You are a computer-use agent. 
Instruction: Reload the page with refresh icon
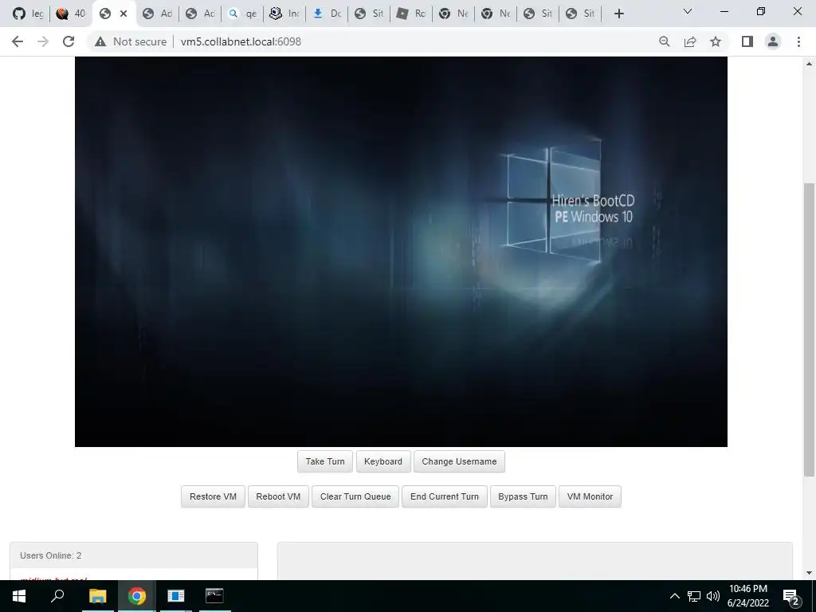(x=69, y=41)
